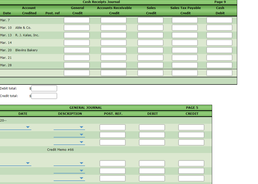
Task: Click the Debit total input field
Action: [44, 88]
